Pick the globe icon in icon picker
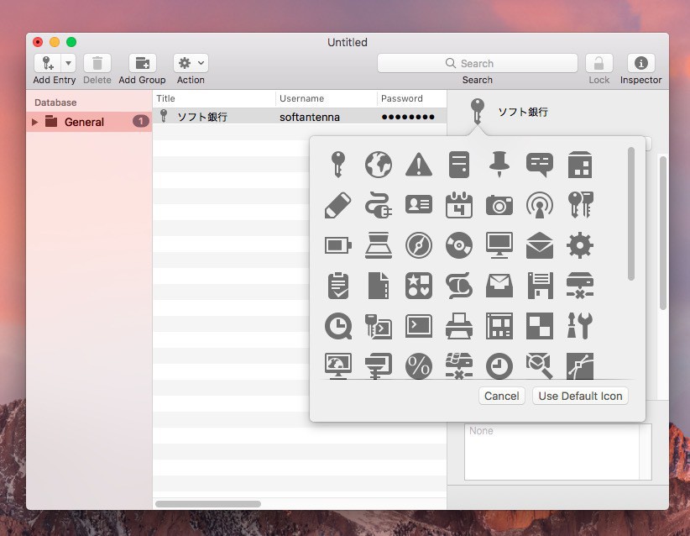 click(378, 165)
